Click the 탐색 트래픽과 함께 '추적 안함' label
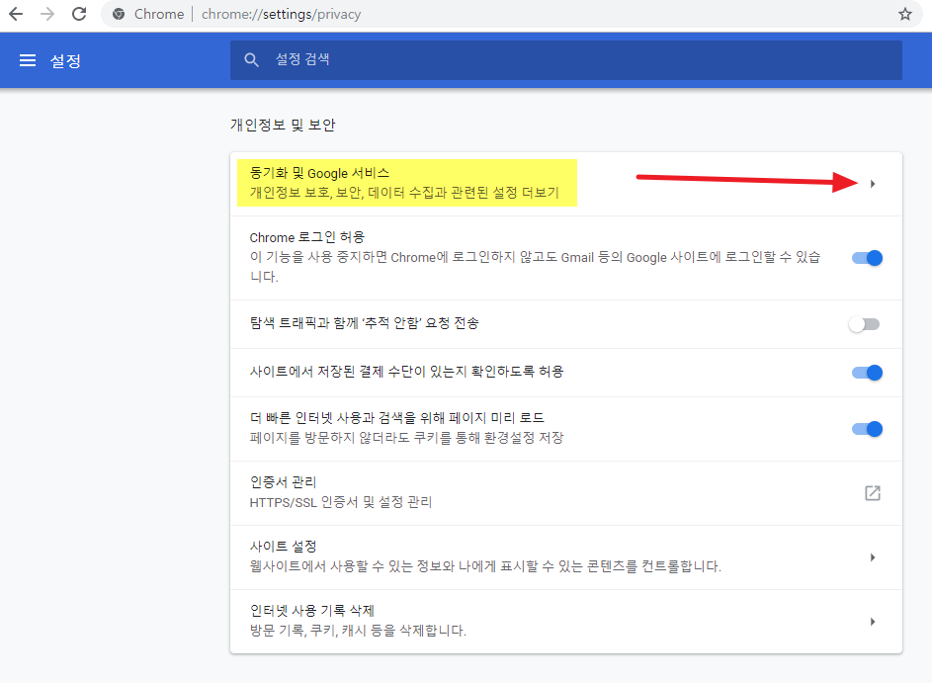The height and width of the screenshot is (683, 932). (x=365, y=323)
